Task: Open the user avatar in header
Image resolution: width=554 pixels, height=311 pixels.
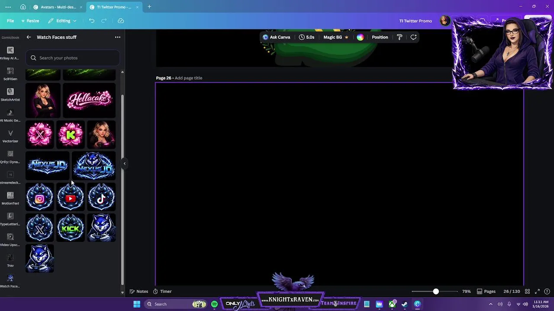Action: tap(444, 21)
